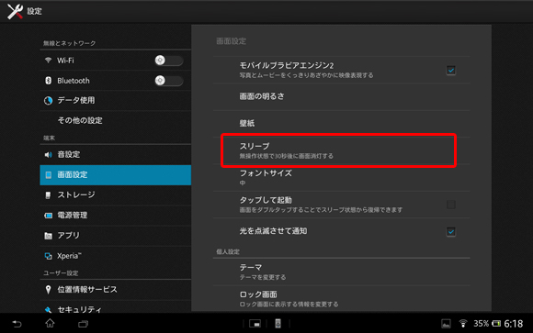Image resolution: width=533 pixels, height=333 pixels.
Task: Tap the Settings wrench icon in header
Action: [x=15, y=11]
